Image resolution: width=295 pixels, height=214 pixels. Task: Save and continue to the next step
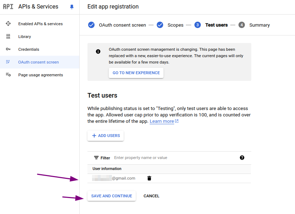tap(111, 196)
